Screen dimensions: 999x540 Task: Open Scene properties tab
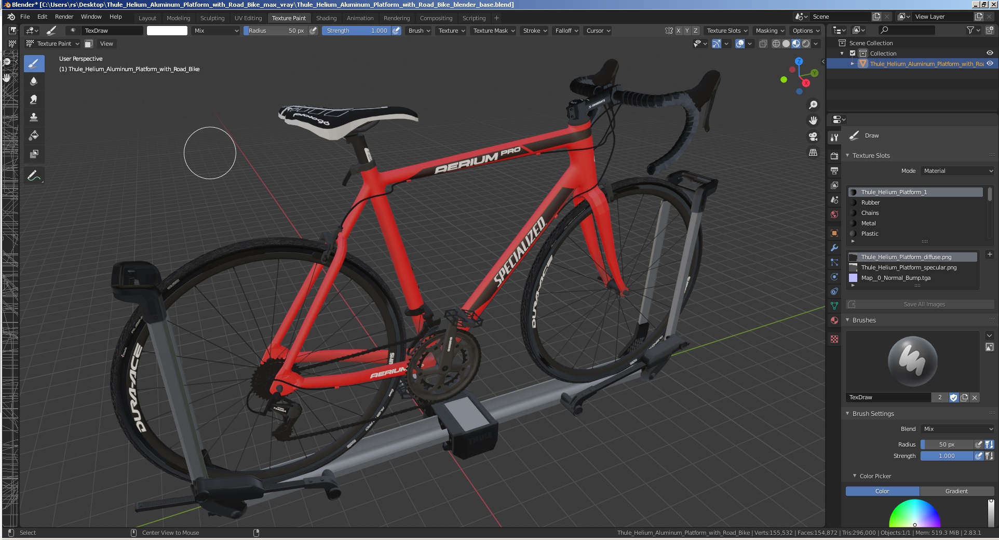834,200
